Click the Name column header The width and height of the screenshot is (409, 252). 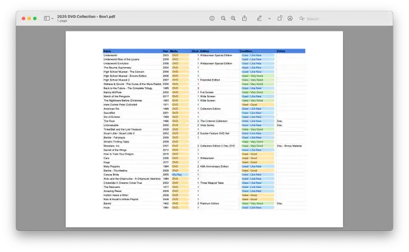pos(107,51)
